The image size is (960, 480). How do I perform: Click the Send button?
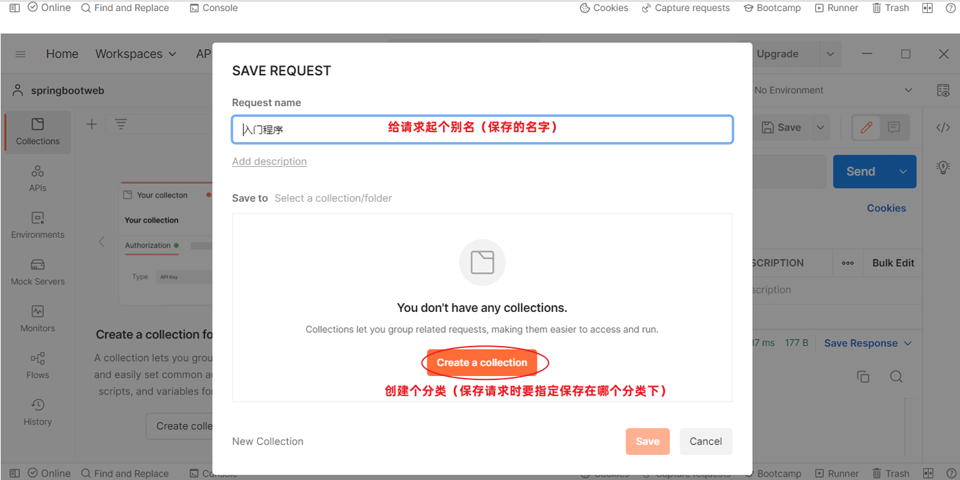861,172
